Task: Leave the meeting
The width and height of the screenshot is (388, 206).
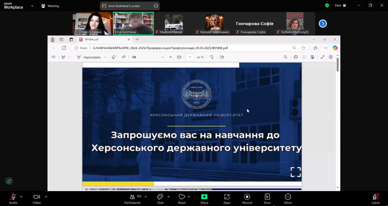Action: click(x=375, y=198)
